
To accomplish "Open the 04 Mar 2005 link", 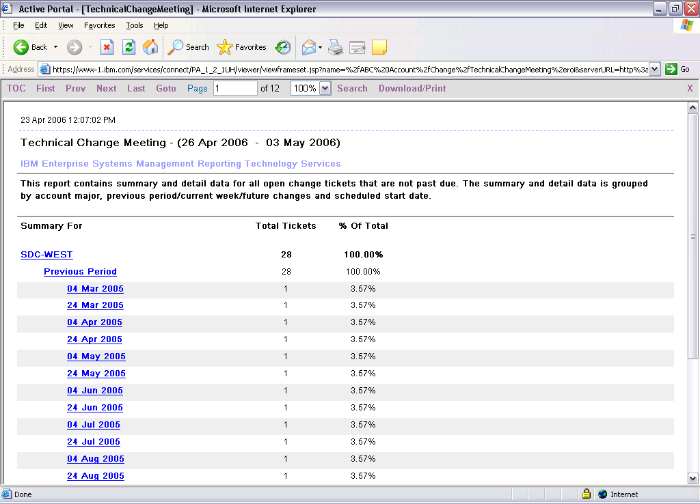I will coord(95,289).
